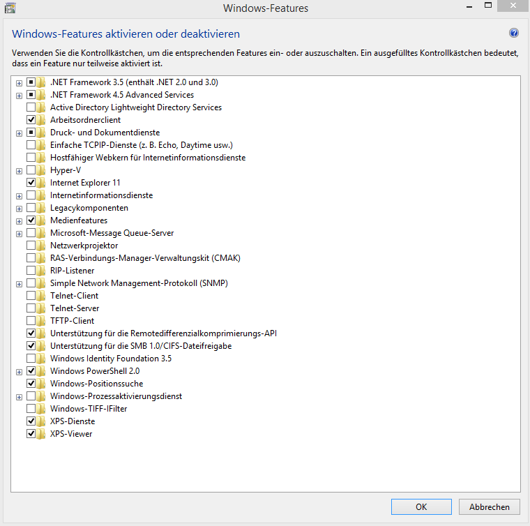Expand Microsoft-Message Queue-Server node
Image resolution: width=530 pixels, height=526 pixels.
20,234
